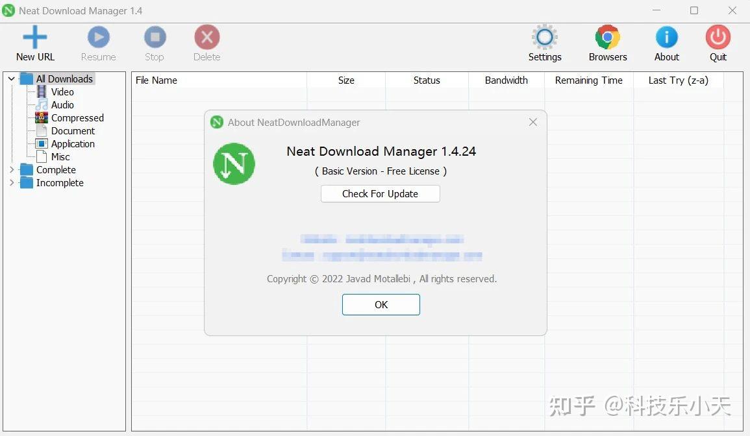
Task: Maximize the Neat Download Manager window
Action: (694, 10)
